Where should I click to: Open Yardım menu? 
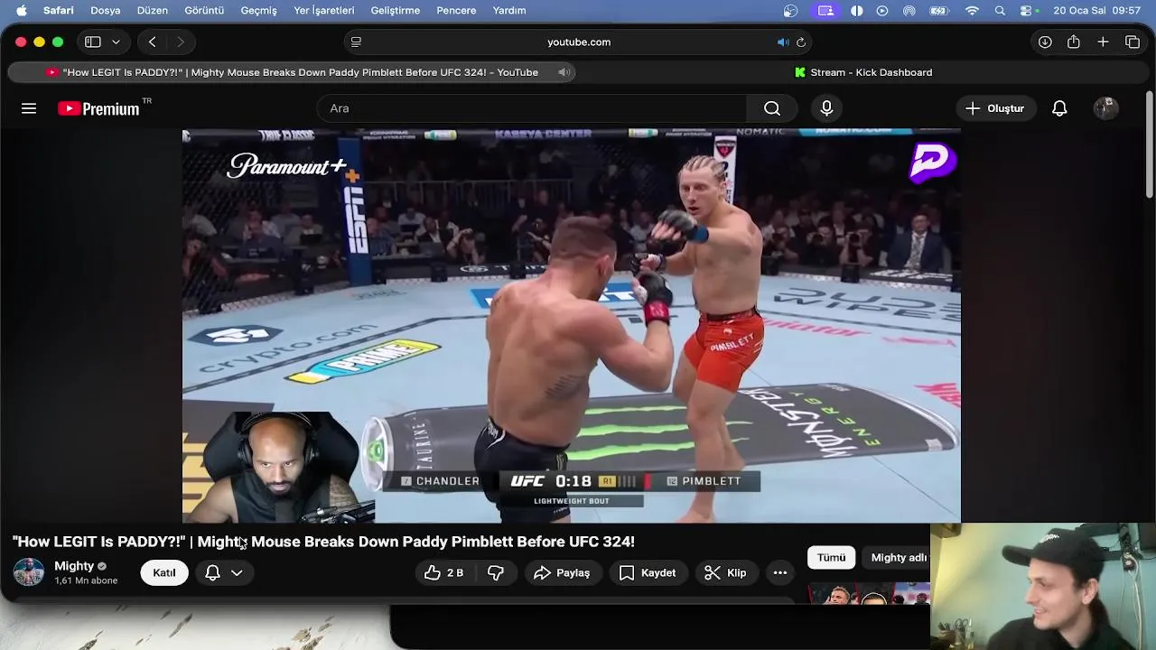(x=509, y=11)
